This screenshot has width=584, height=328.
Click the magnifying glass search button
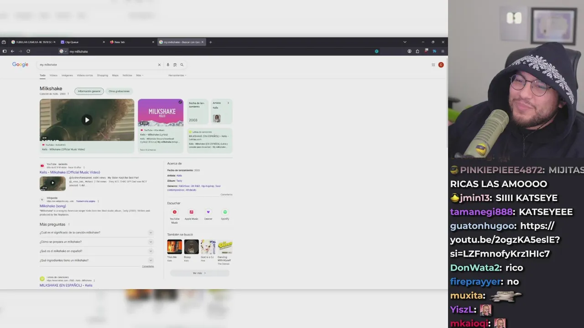[x=182, y=65]
